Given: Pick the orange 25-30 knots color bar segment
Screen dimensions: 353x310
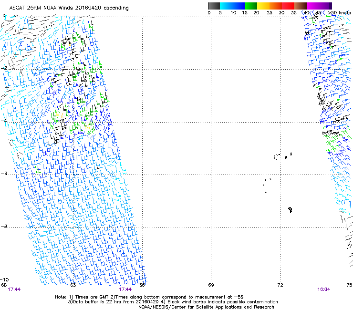Looking at the screenshot, I should (x=276, y=6).
